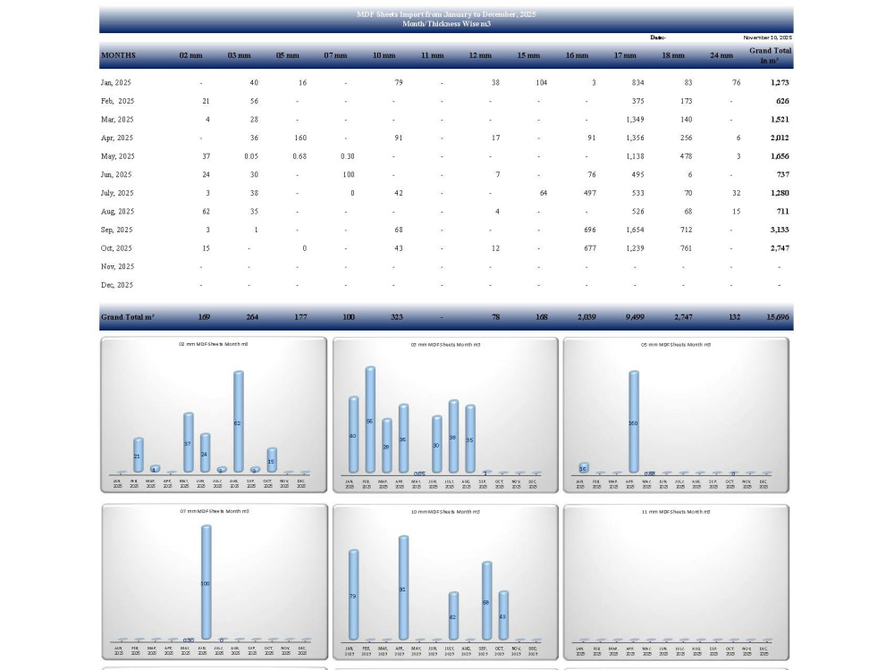The width and height of the screenshot is (894, 670).
Task: Click the 'Grand Total m³' footer row label
Action: (128, 317)
